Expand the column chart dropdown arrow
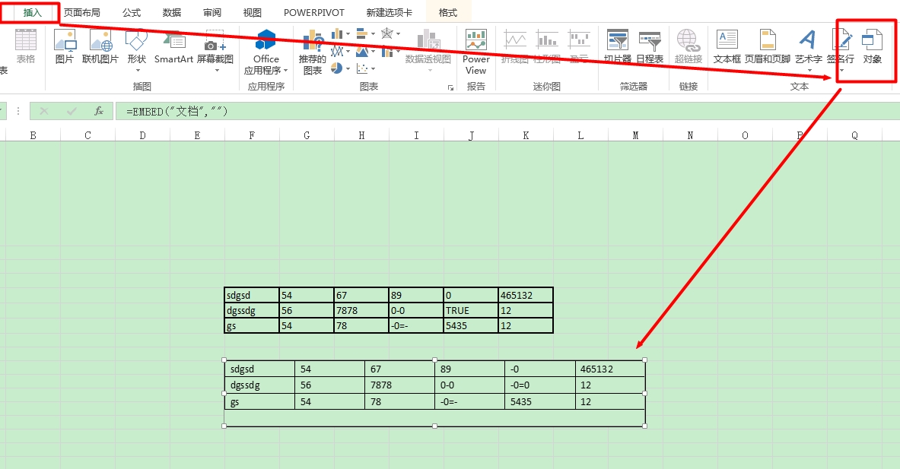Screen dimensions: 900x469 coord(348,34)
